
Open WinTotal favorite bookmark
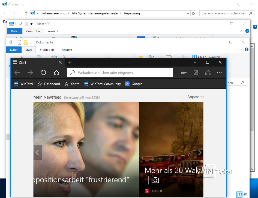tap(23, 84)
